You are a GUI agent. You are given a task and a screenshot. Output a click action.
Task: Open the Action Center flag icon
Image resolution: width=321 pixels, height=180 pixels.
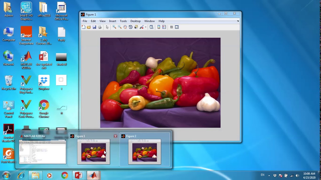(280, 175)
